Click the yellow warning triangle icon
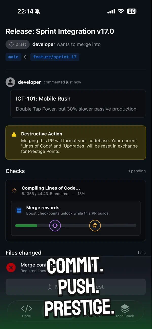This screenshot has width=152, height=329. tap(14, 134)
